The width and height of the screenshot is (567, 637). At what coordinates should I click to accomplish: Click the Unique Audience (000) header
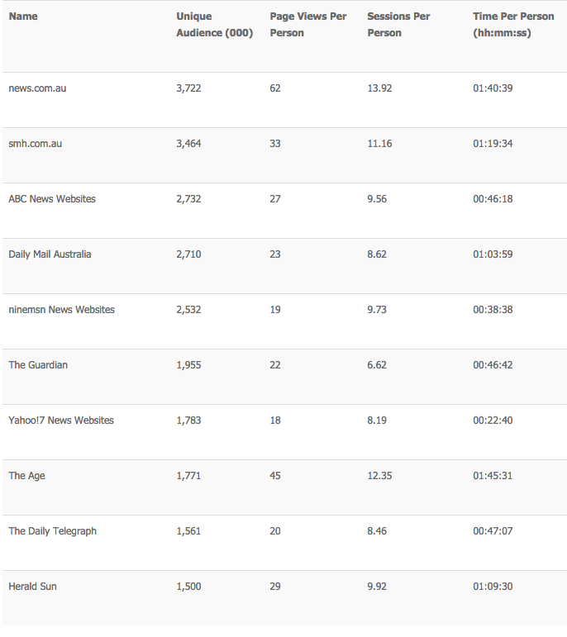(214, 25)
